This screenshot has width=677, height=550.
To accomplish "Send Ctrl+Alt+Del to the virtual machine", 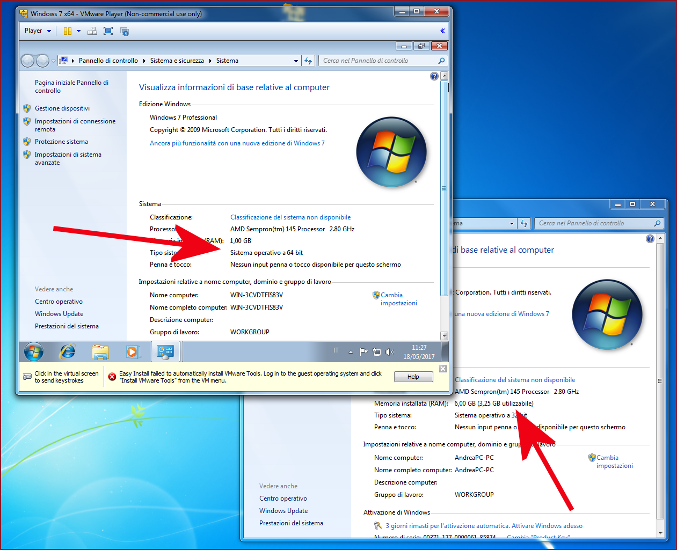I will [x=92, y=31].
